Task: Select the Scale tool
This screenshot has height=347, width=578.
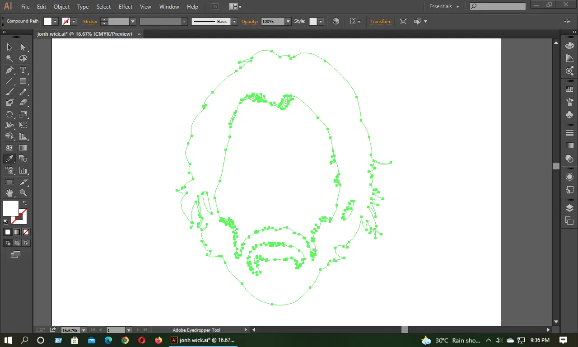Action: coord(23,114)
